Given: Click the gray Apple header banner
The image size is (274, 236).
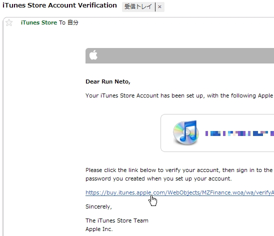Looking at the screenshot, I should click(179, 55).
